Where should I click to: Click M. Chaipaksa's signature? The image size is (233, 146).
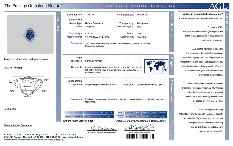102,128
